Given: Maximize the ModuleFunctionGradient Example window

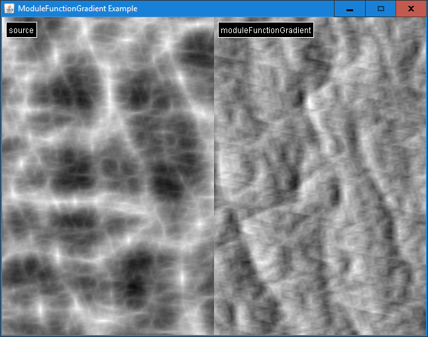Looking at the screenshot, I should tap(380, 9).
